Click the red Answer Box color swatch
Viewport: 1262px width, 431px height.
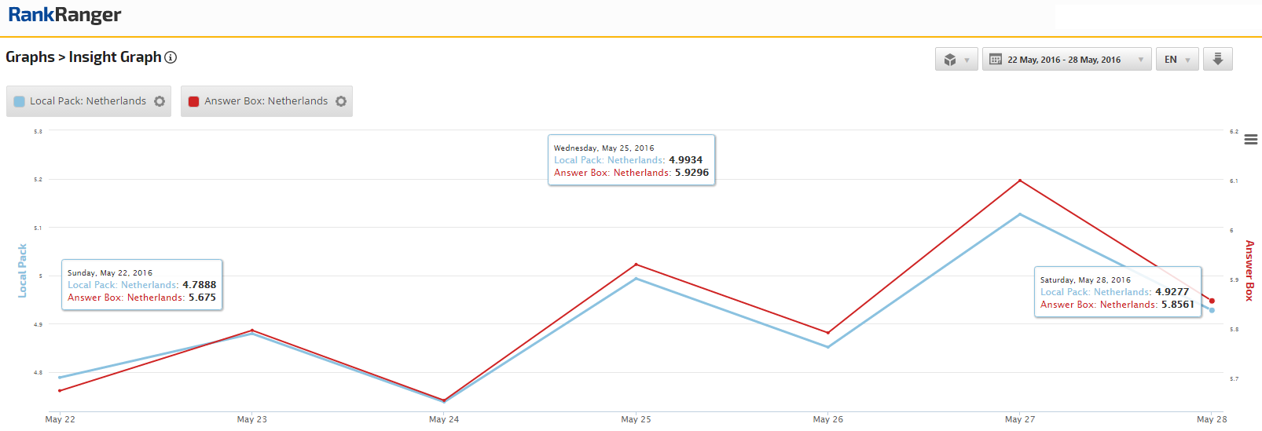pos(194,101)
